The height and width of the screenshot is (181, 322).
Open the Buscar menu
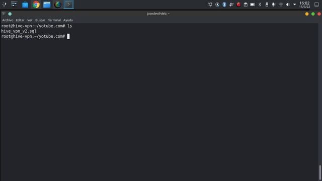[40, 20]
